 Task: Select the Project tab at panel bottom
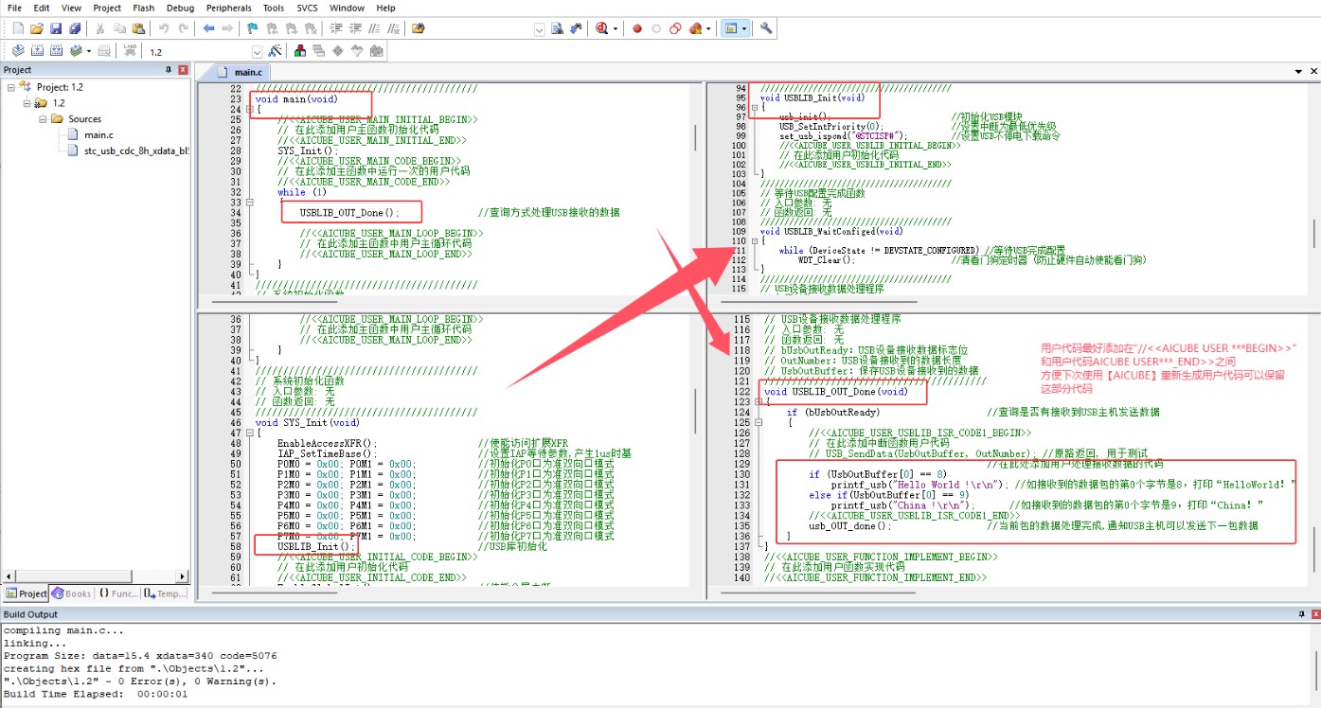point(26,593)
